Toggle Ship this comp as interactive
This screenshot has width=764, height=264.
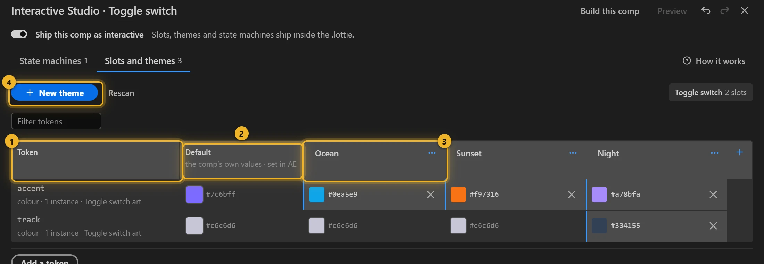pos(19,34)
